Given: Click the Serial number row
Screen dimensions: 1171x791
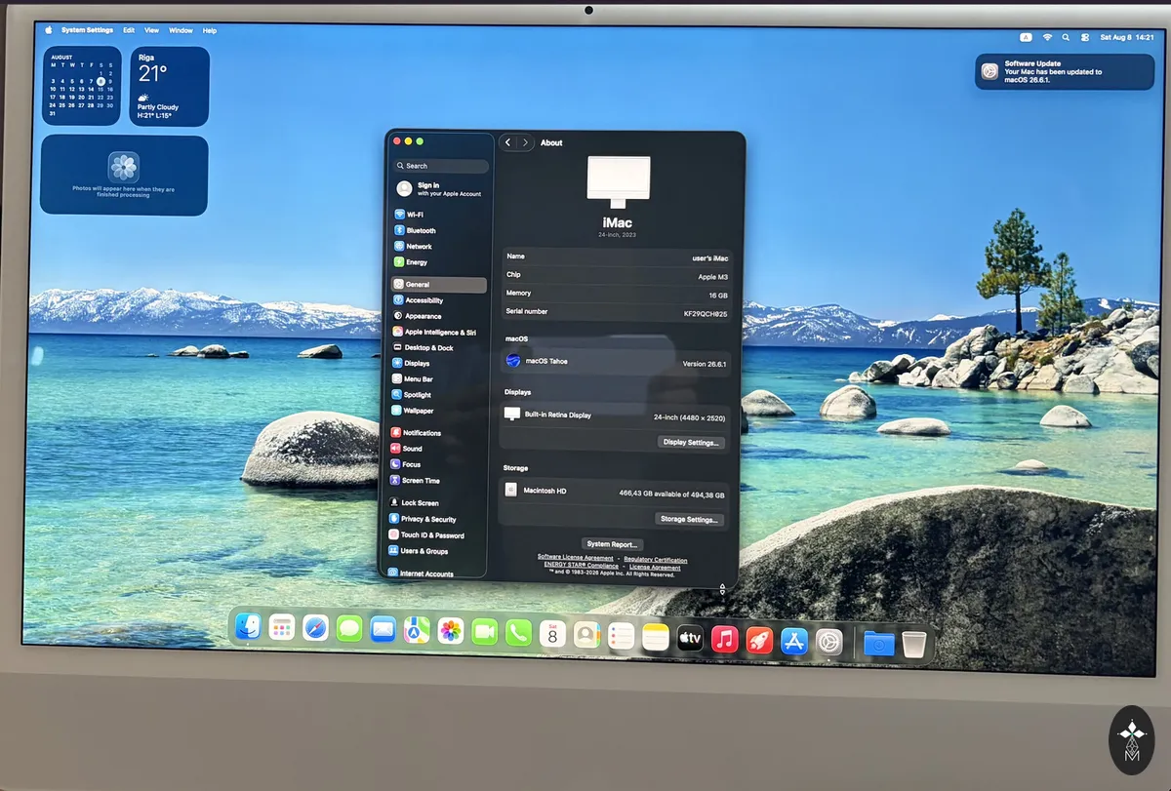Looking at the screenshot, I should (x=617, y=312).
